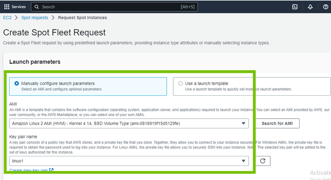
Task: Go to EC2 breadcrumb
Action: point(8,18)
